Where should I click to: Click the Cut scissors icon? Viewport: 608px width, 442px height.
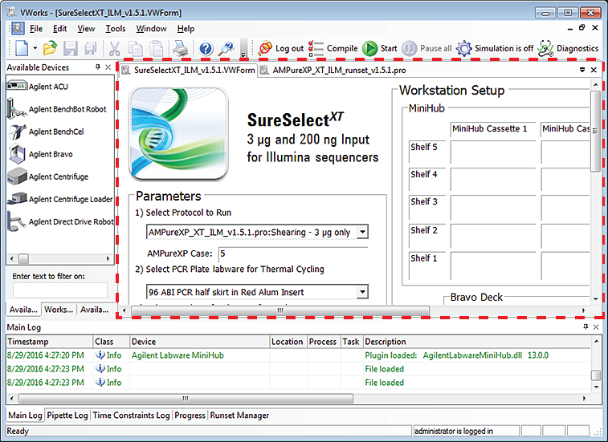(116, 49)
